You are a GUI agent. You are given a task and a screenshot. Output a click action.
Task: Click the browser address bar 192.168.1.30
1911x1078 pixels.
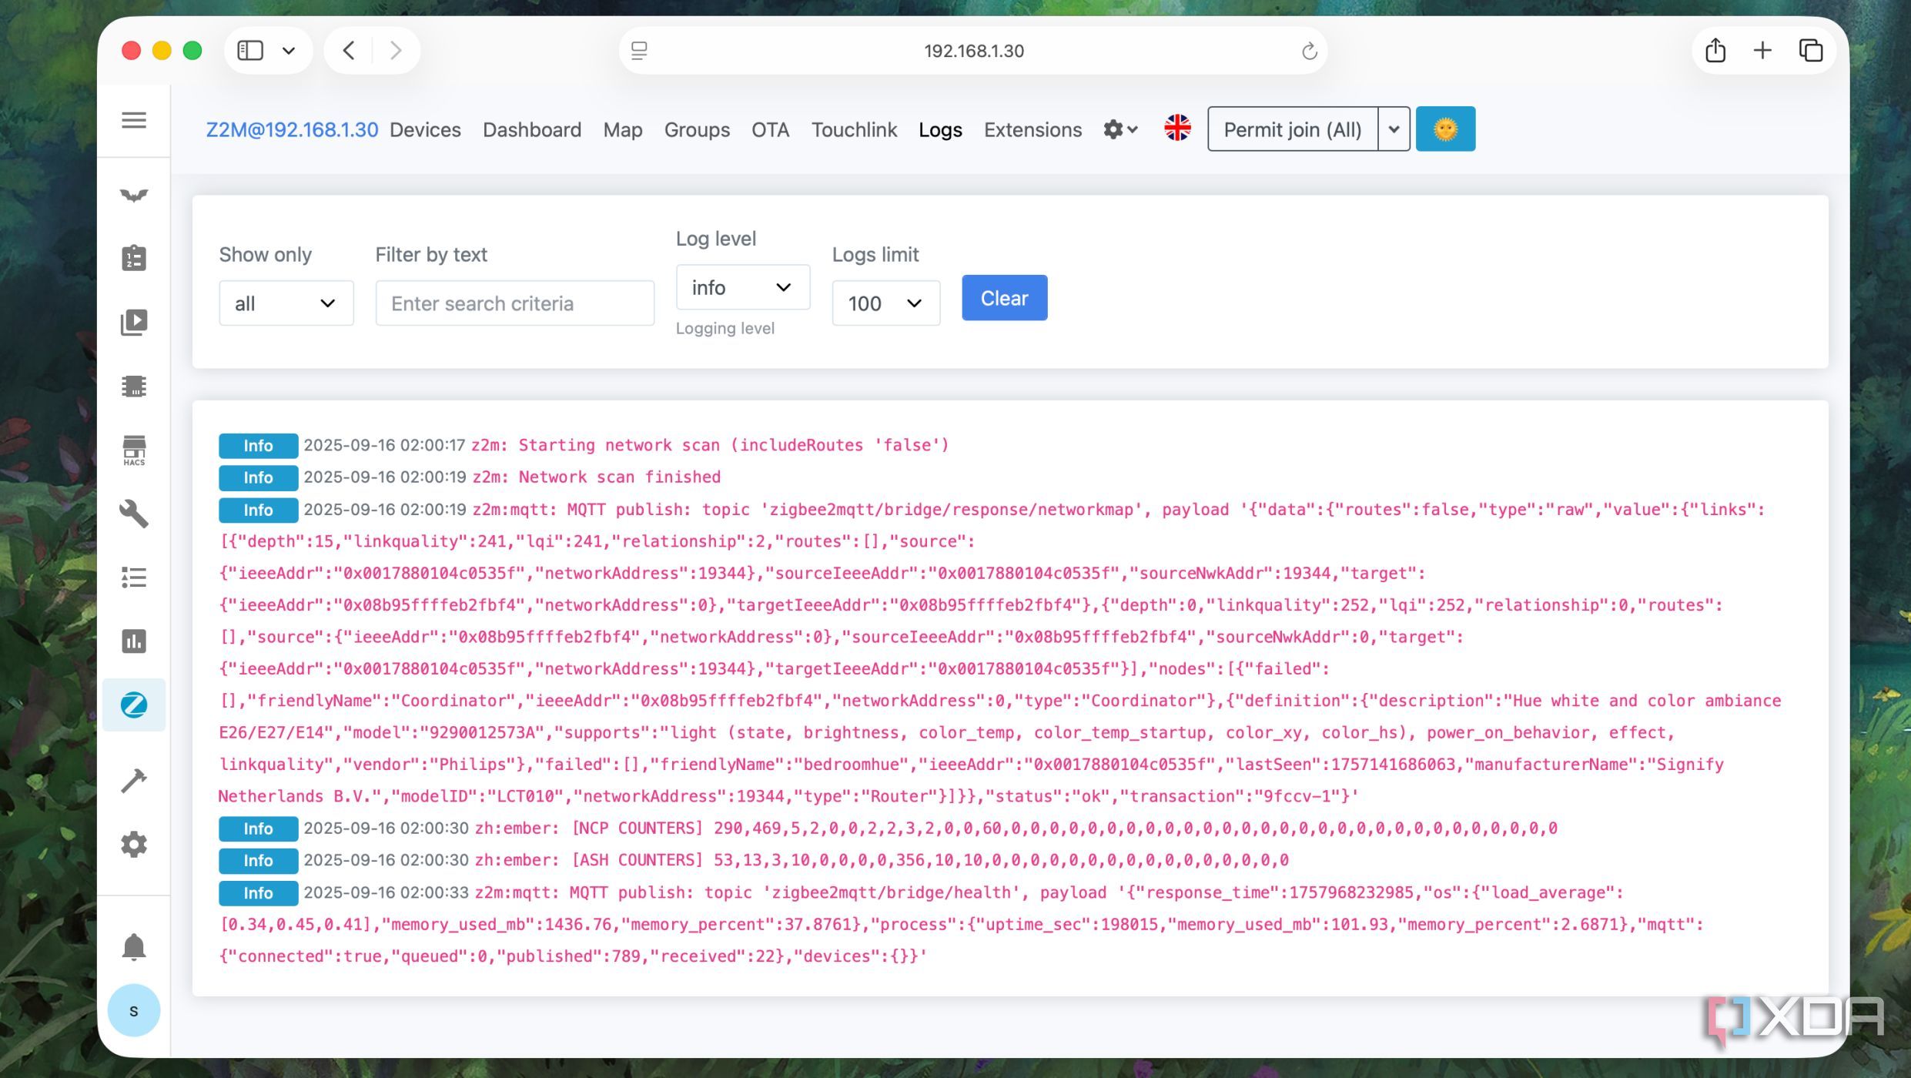coord(973,51)
